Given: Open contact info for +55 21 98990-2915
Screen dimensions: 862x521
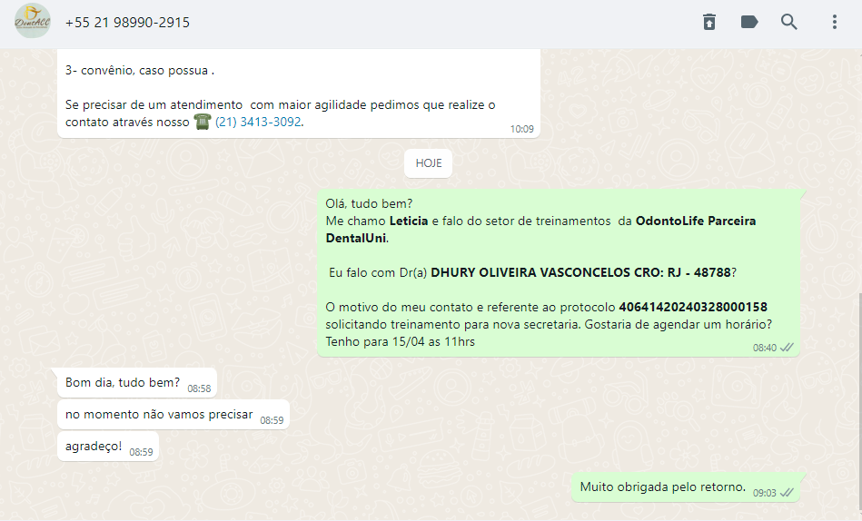Looking at the screenshot, I should click(127, 23).
